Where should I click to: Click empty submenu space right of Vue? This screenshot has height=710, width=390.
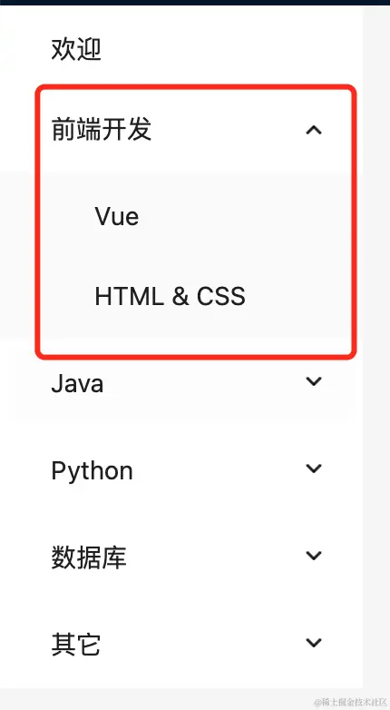[244, 216]
